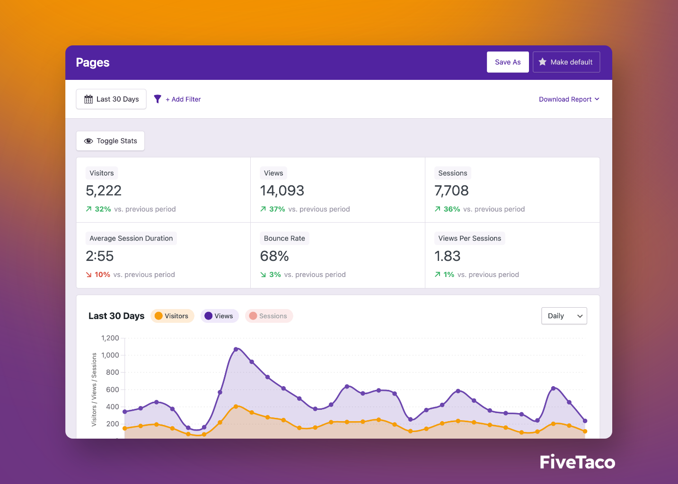
Task: Click the purple funnel filter icon
Action: [158, 99]
